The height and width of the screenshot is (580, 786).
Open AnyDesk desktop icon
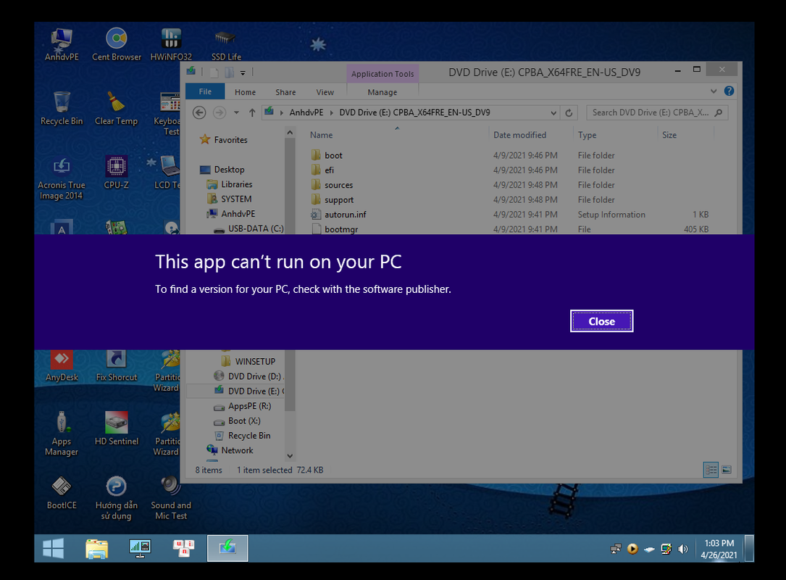(62, 366)
